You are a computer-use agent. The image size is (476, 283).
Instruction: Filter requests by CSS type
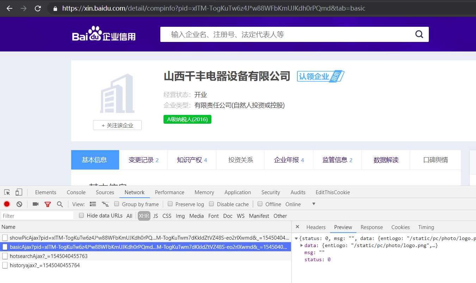(x=167, y=216)
